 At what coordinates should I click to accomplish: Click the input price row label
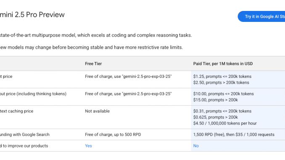[x=6, y=77]
